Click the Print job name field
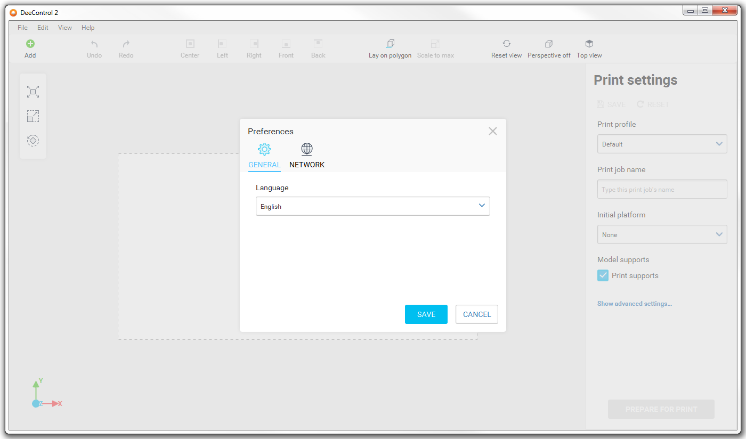Image resolution: width=746 pixels, height=439 pixels. pyautogui.click(x=662, y=189)
